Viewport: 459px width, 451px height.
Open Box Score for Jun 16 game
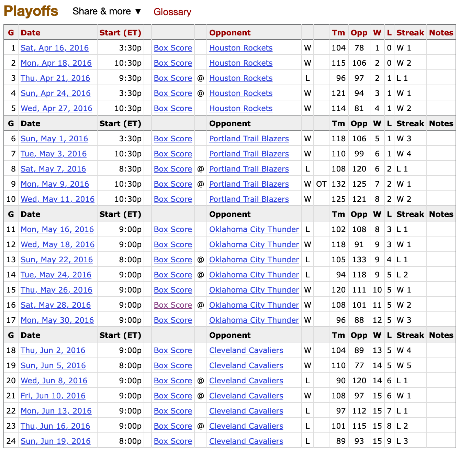[x=173, y=426]
